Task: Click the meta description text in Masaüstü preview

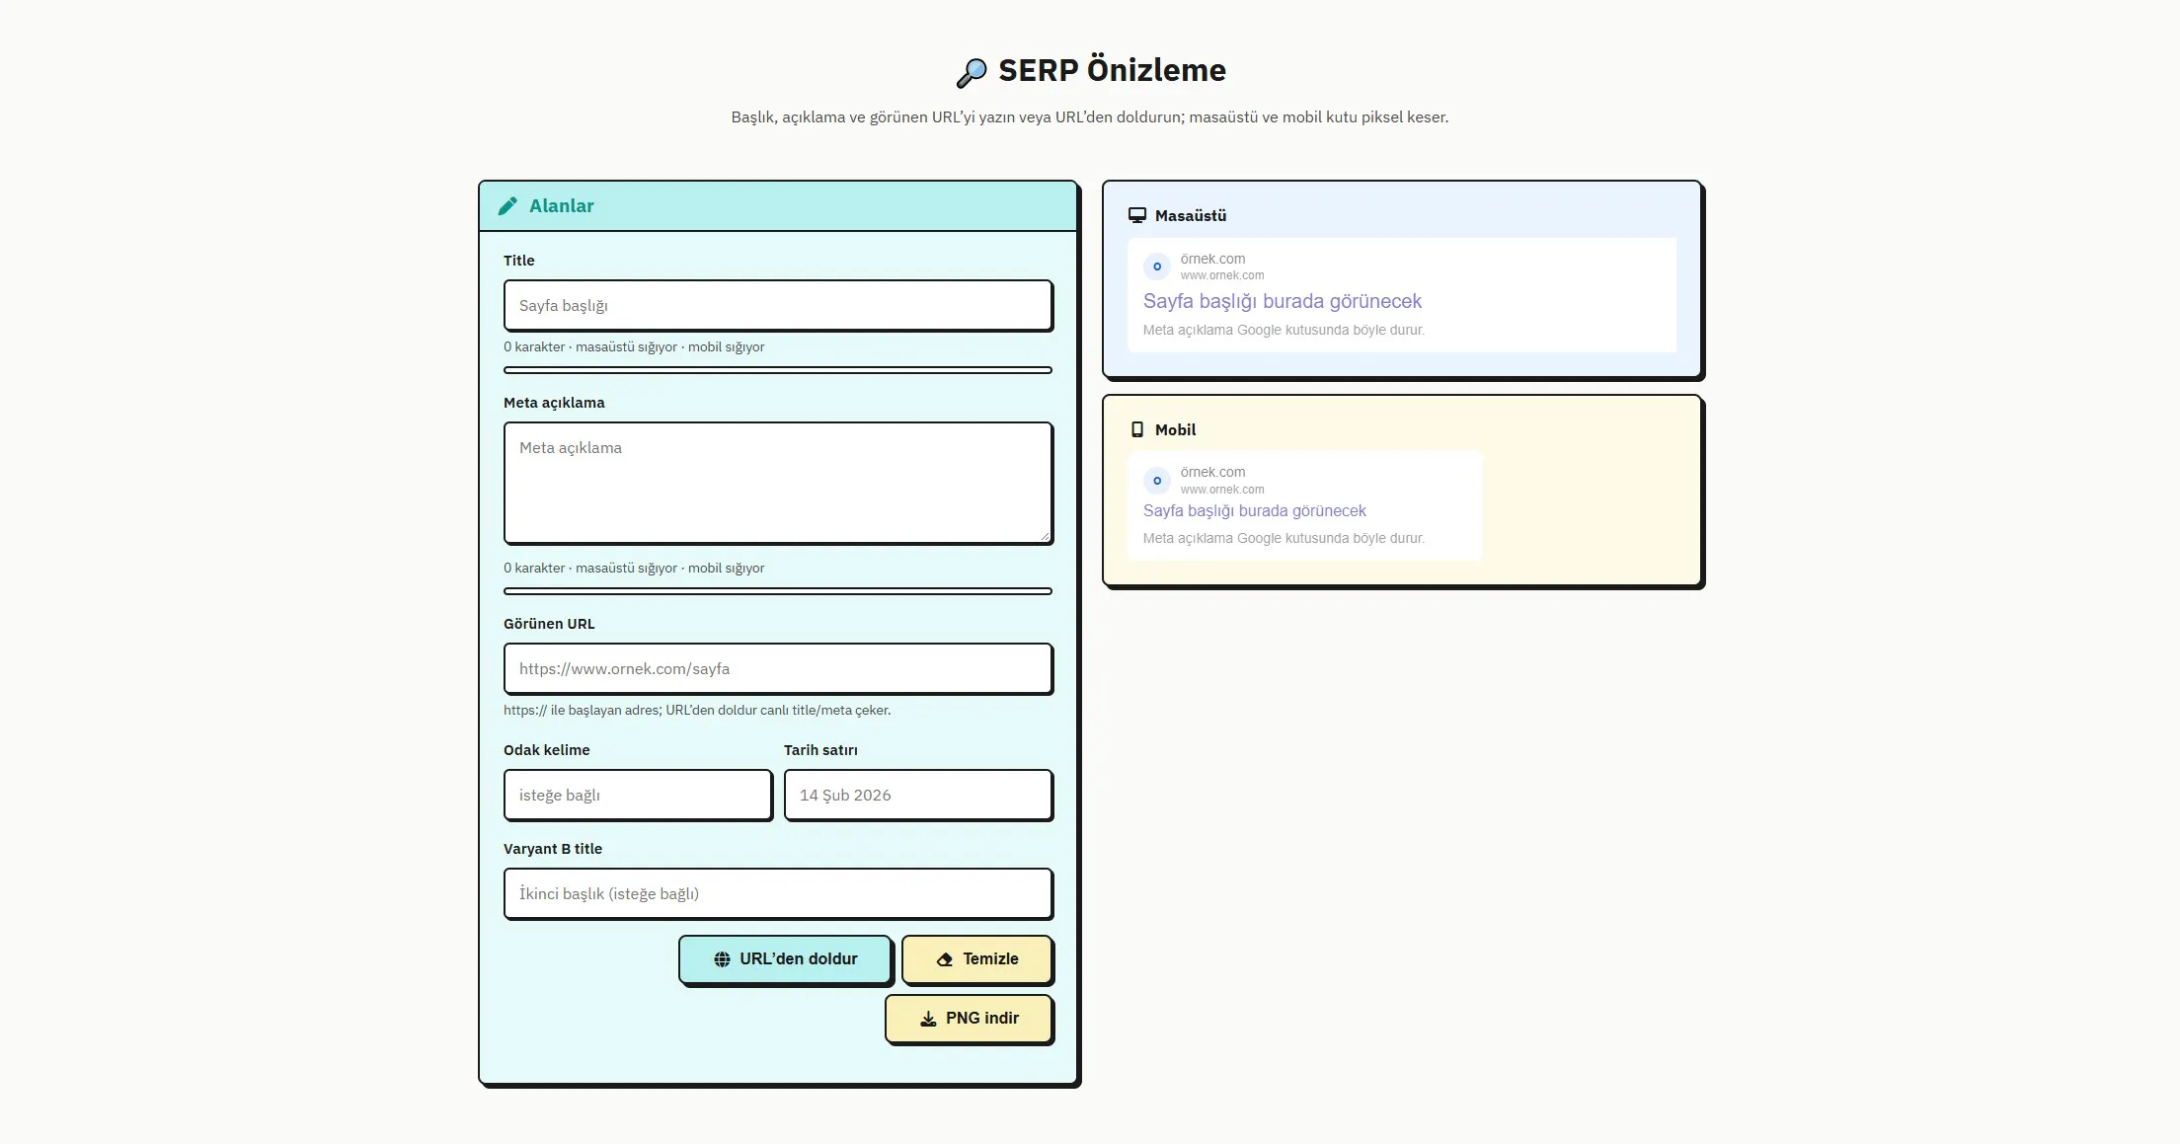Action: coord(1284,330)
